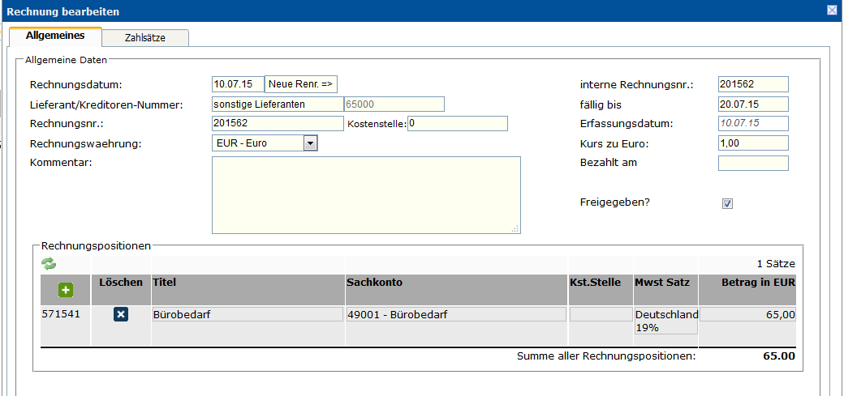Open the Rechnungswaehrung dropdown
The height and width of the screenshot is (396, 844).
(x=309, y=143)
